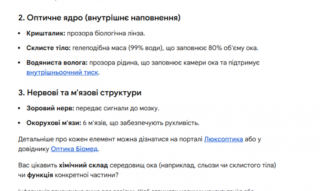Open the Люксоптика portal link
Image resolution: width=327 pixels, height=191 pixels.
point(224,139)
